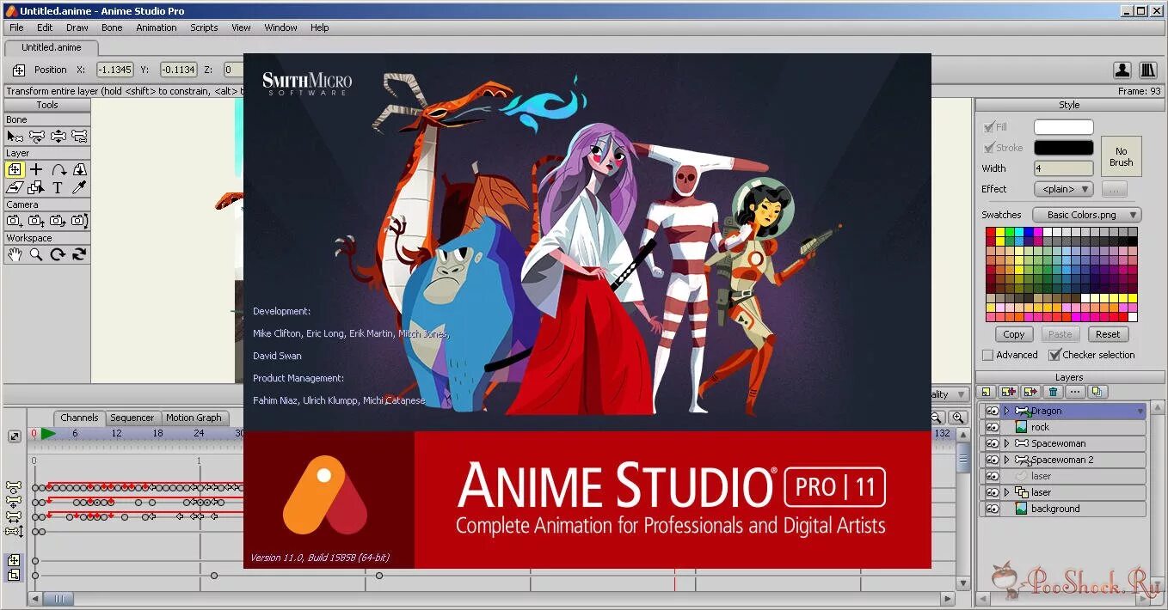This screenshot has width=1168, height=610.
Task: Click the Width input field
Action: click(1063, 168)
